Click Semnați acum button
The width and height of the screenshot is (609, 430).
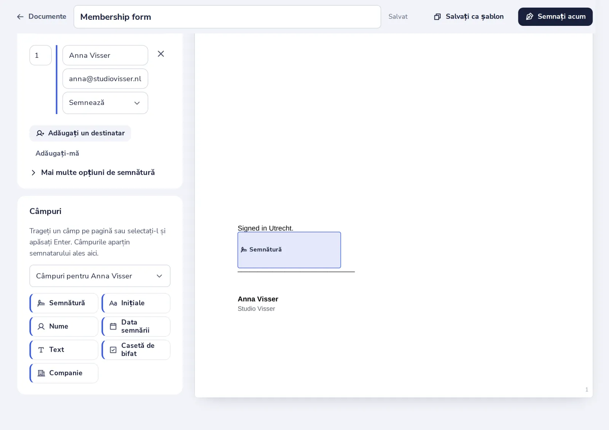pyautogui.click(x=555, y=17)
